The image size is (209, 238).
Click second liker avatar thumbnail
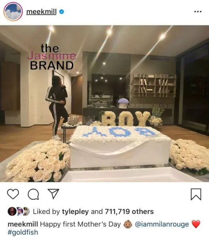click(19, 211)
